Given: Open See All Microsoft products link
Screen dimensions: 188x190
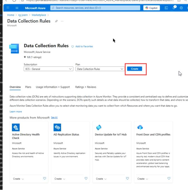Looking at the screenshot, I should 54,117.
